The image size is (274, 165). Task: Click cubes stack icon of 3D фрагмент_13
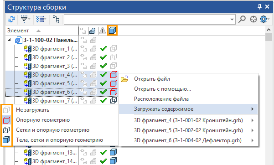click(x=93, y=153)
